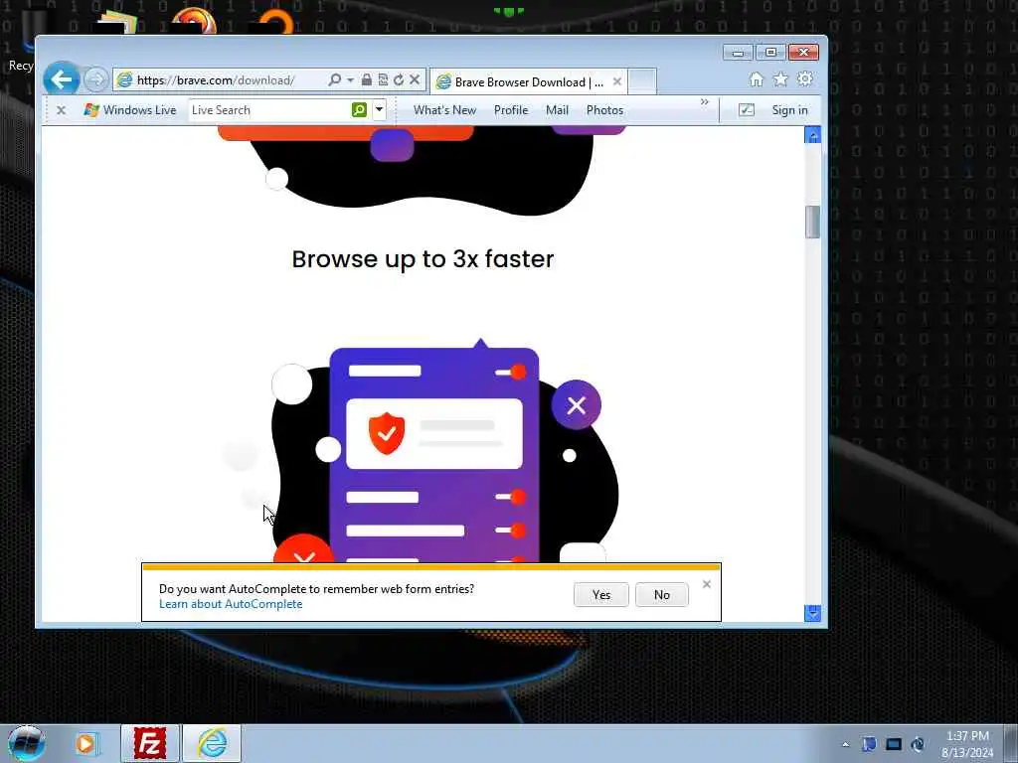
Task: Open the address bar autocomplete dropdown arrow
Action: 350,79
